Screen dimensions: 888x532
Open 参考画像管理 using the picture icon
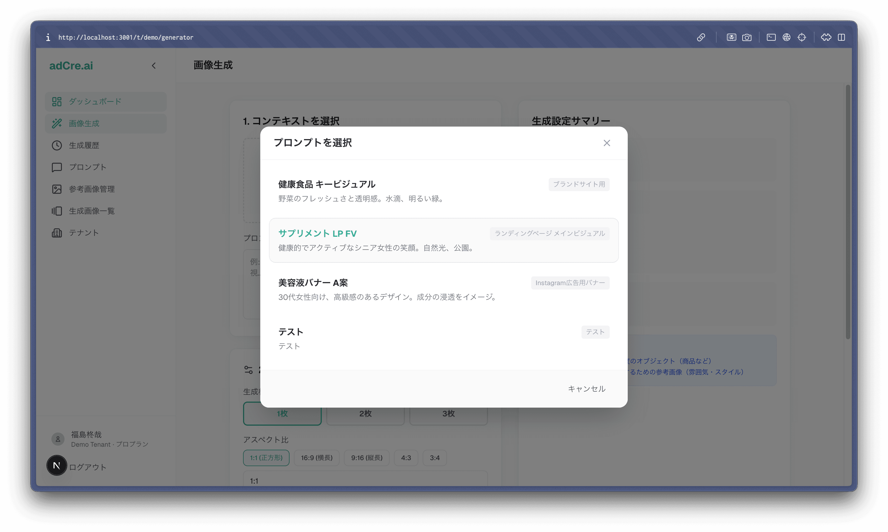pos(57,189)
